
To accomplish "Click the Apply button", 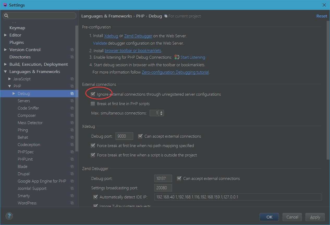I will pos(315,217).
